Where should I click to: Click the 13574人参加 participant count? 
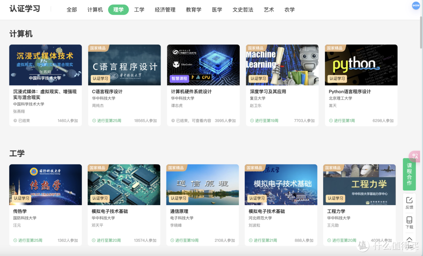145,240
